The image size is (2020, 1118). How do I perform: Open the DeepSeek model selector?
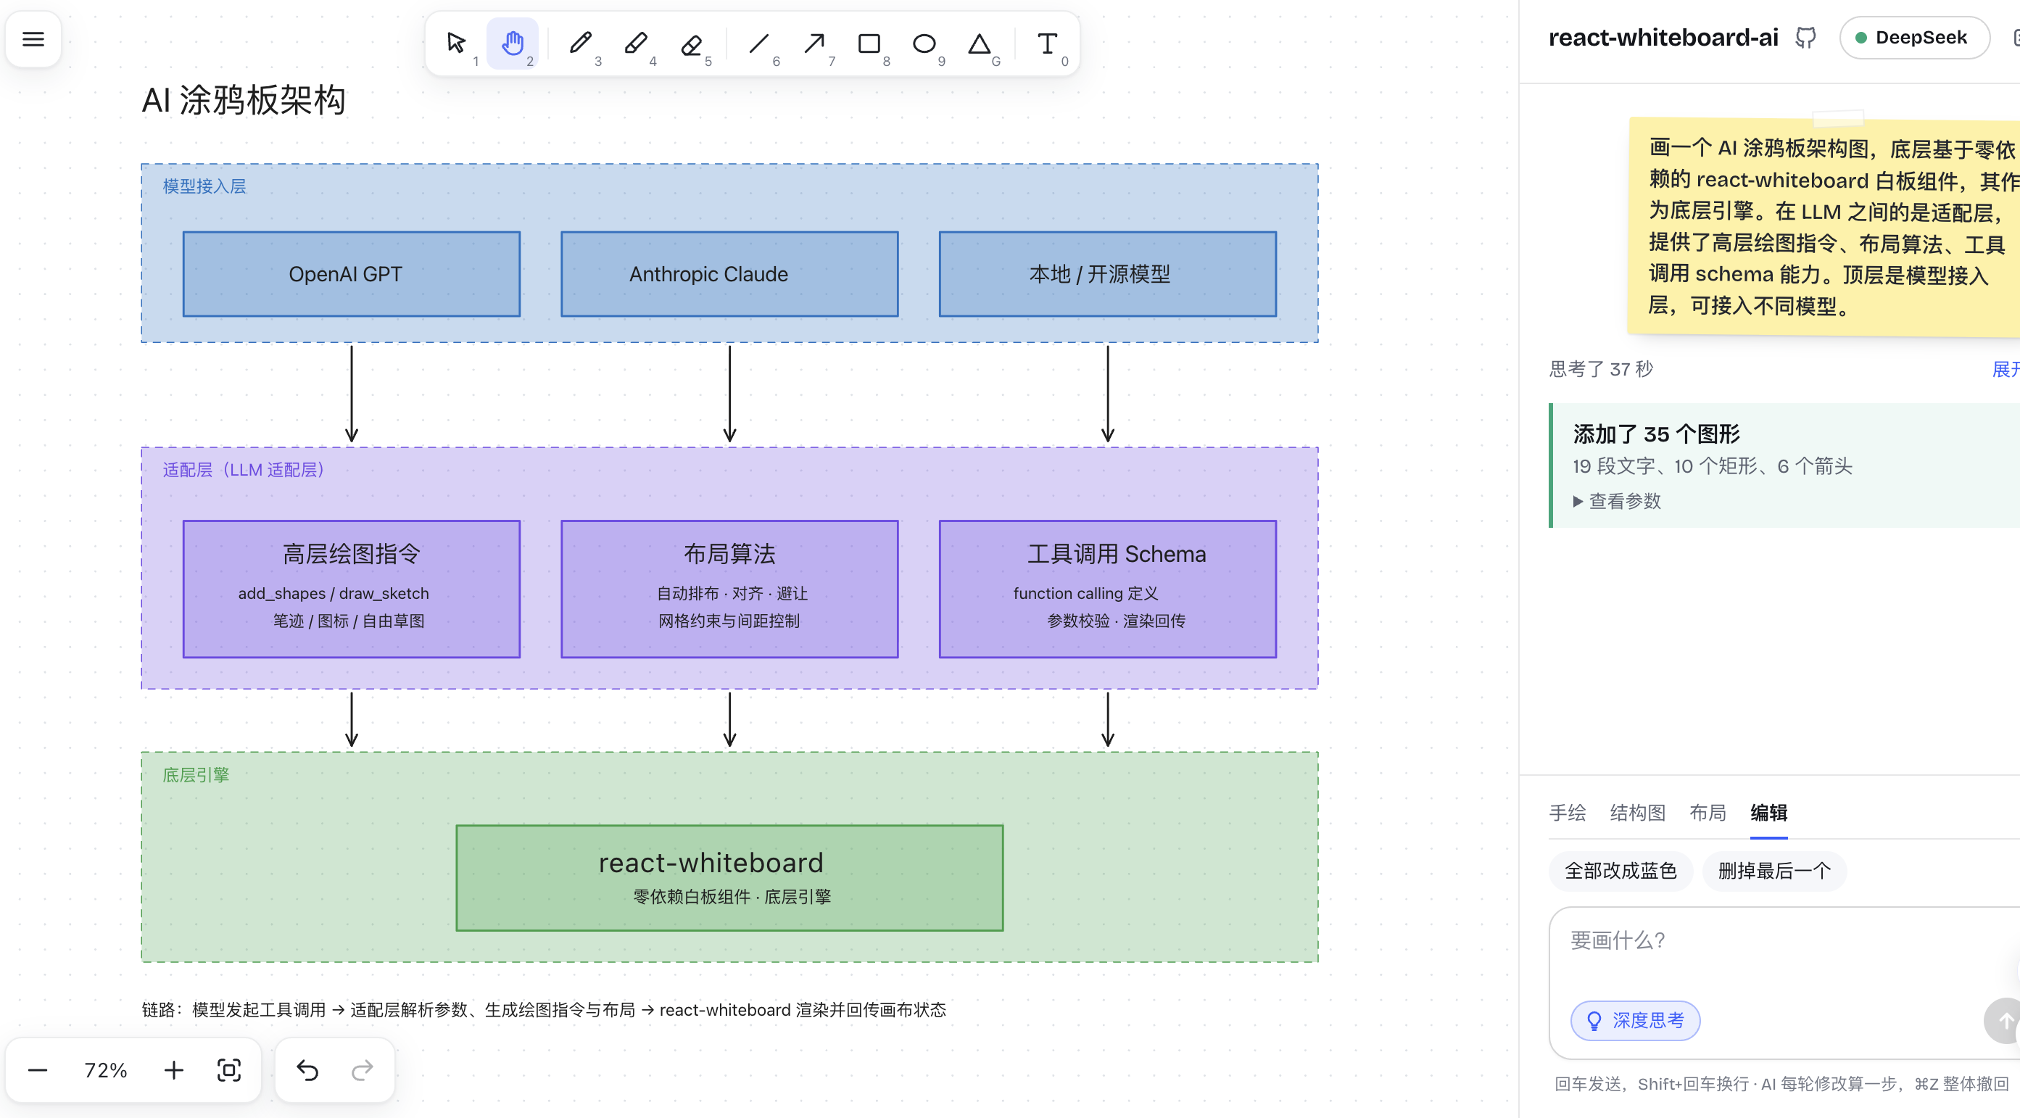pos(1913,38)
